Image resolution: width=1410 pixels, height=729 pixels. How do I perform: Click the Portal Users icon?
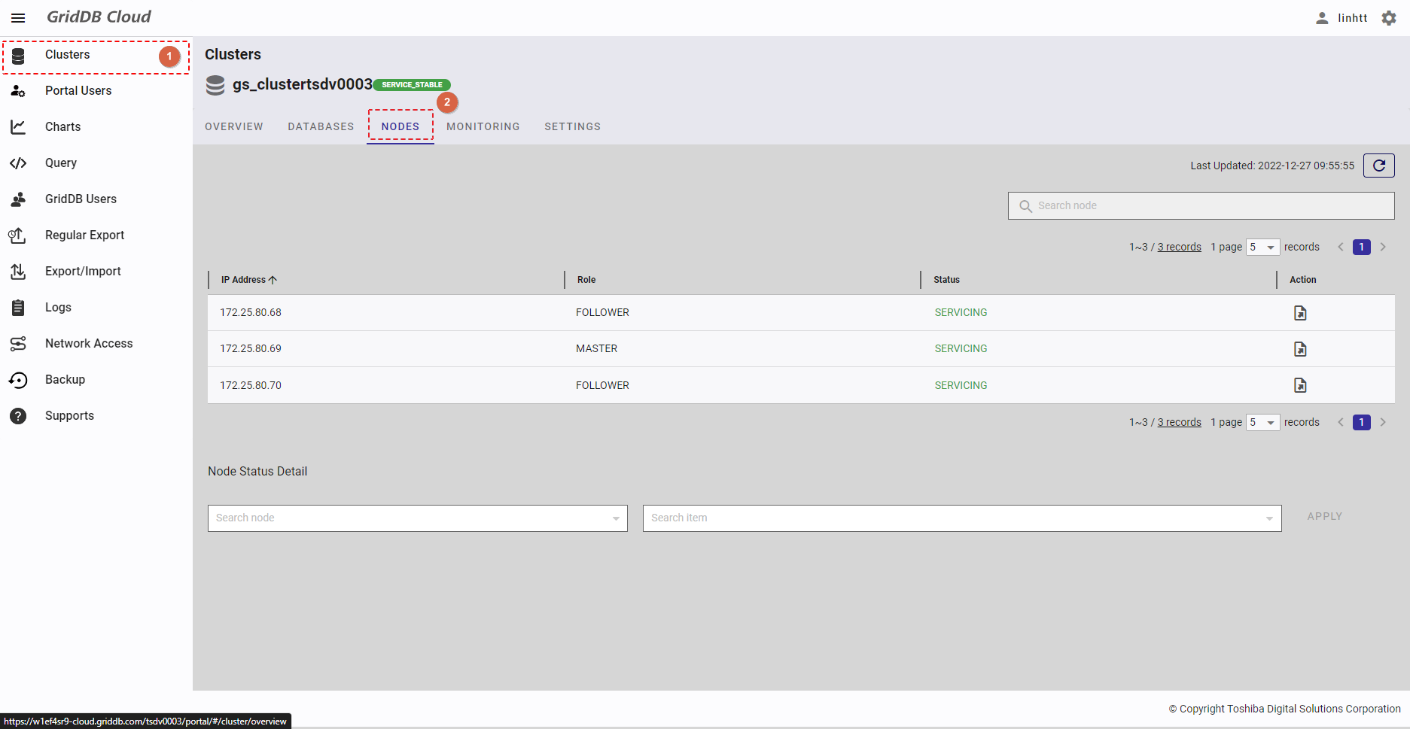(18, 91)
